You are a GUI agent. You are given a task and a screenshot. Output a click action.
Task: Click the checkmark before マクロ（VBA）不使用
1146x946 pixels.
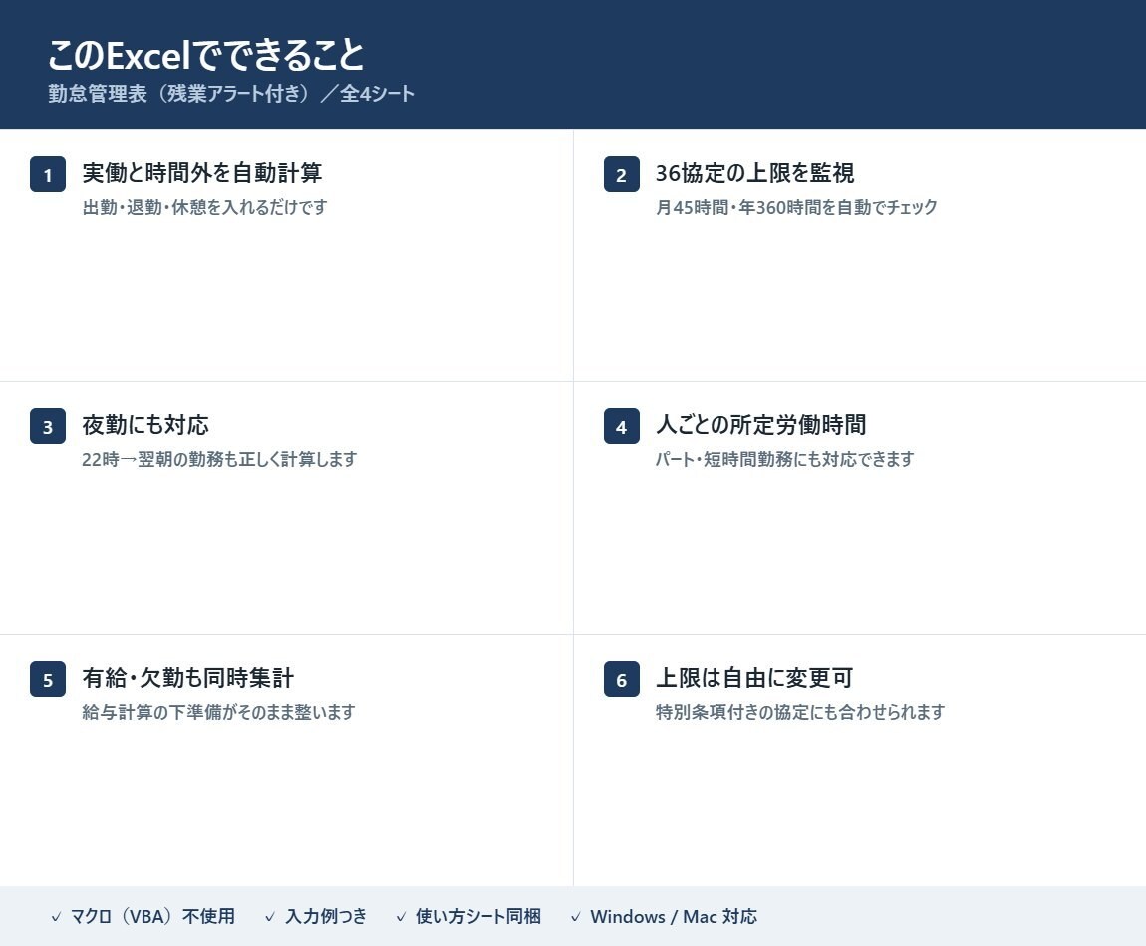coord(56,917)
